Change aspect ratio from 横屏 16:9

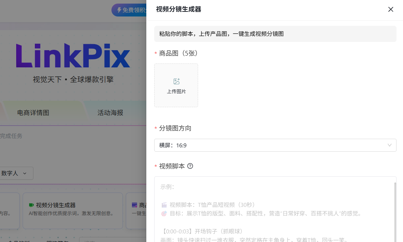pyautogui.click(x=275, y=145)
